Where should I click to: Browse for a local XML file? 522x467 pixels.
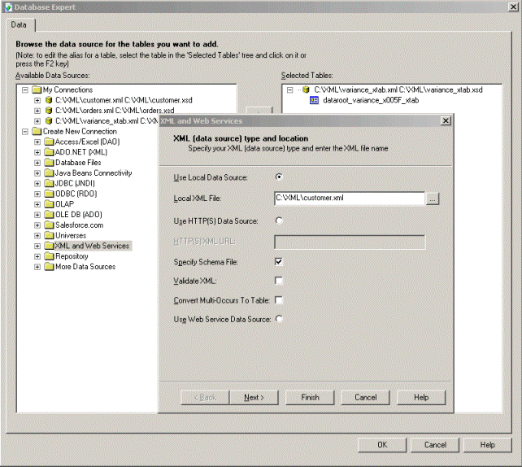point(433,199)
